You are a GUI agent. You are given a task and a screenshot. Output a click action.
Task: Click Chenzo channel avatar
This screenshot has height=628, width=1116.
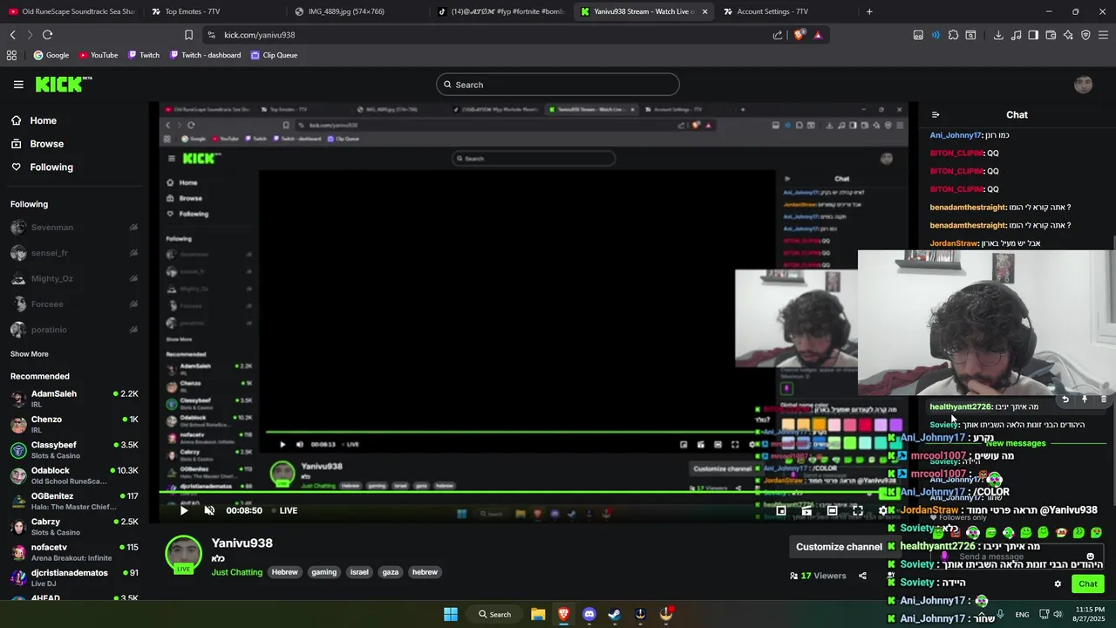coord(18,425)
